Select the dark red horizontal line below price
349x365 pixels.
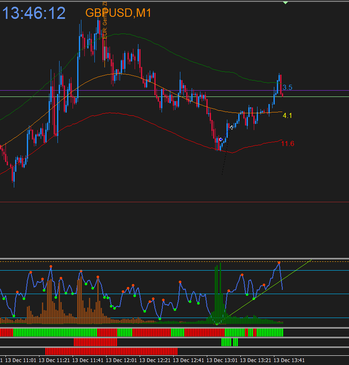pos(174,202)
